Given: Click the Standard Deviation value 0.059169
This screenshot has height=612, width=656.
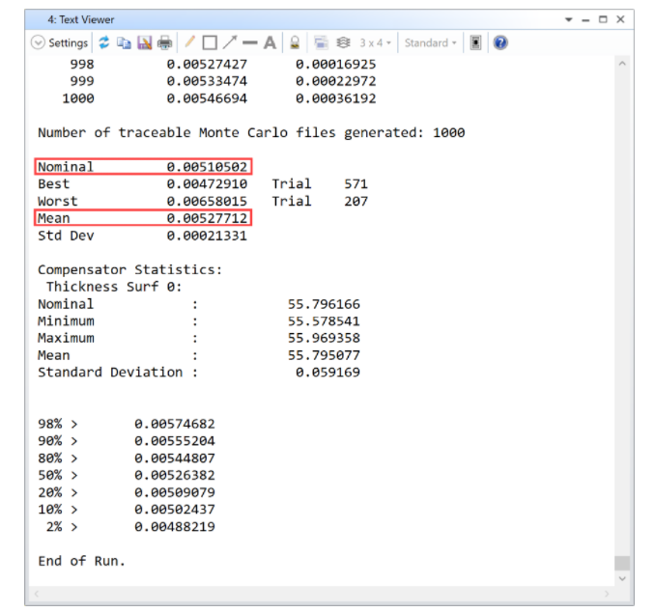Looking at the screenshot, I should 328,372.
